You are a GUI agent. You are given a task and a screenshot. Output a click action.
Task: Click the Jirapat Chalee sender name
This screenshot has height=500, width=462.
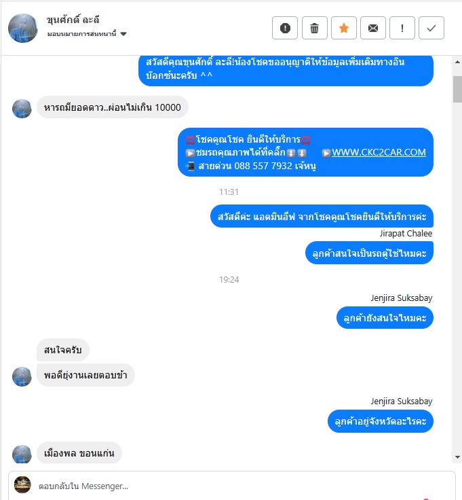[x=406, y=234]
